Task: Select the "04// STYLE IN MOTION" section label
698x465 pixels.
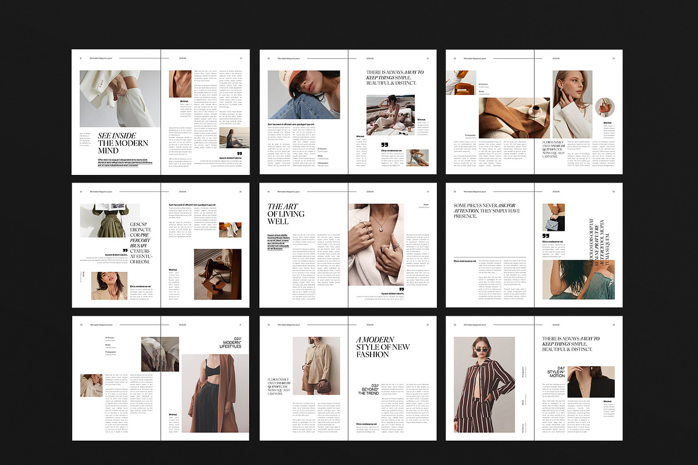Action: (555, 372)
